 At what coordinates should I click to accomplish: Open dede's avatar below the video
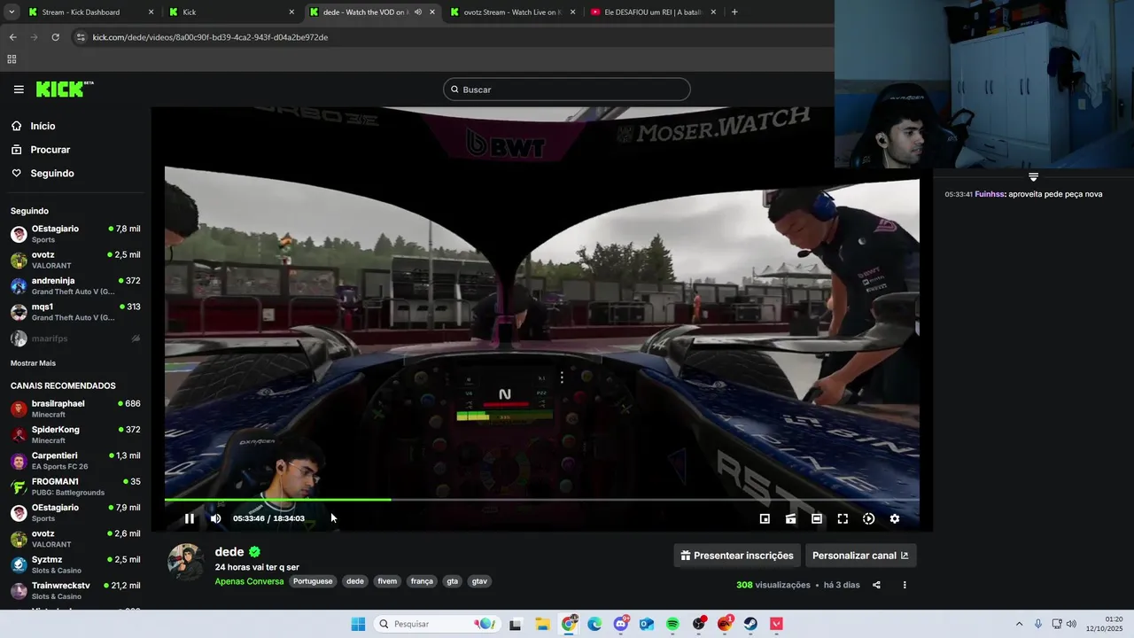[x=186, y=562]
